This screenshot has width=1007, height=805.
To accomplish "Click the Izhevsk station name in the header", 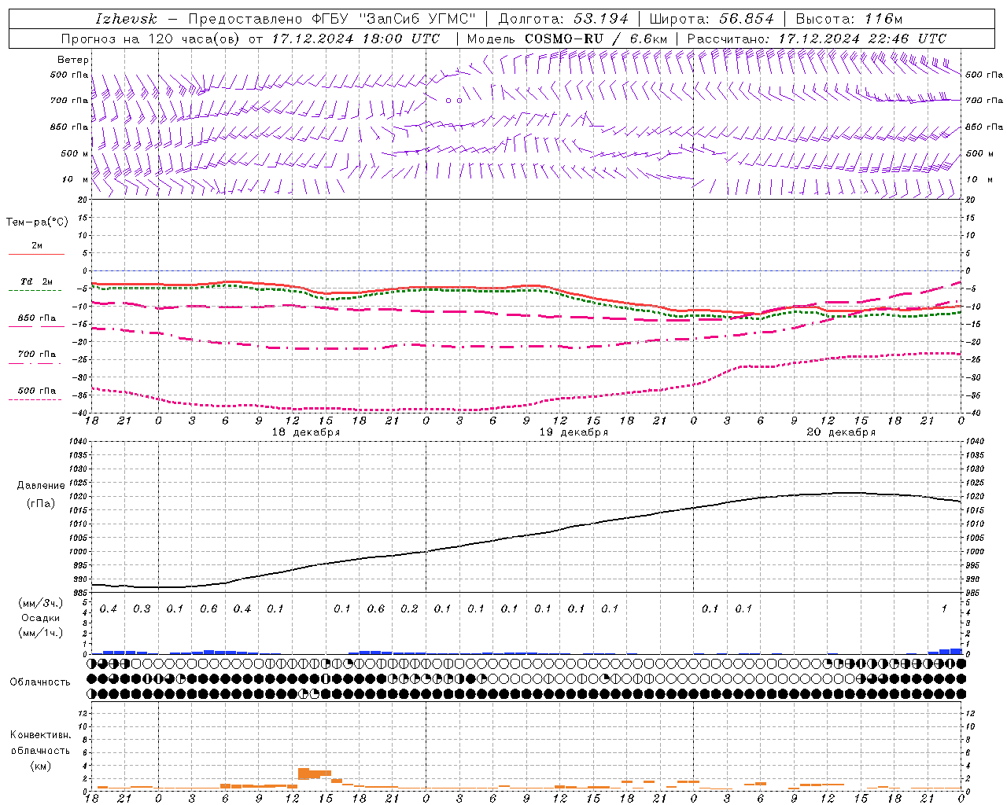I will tap(126, 19).
